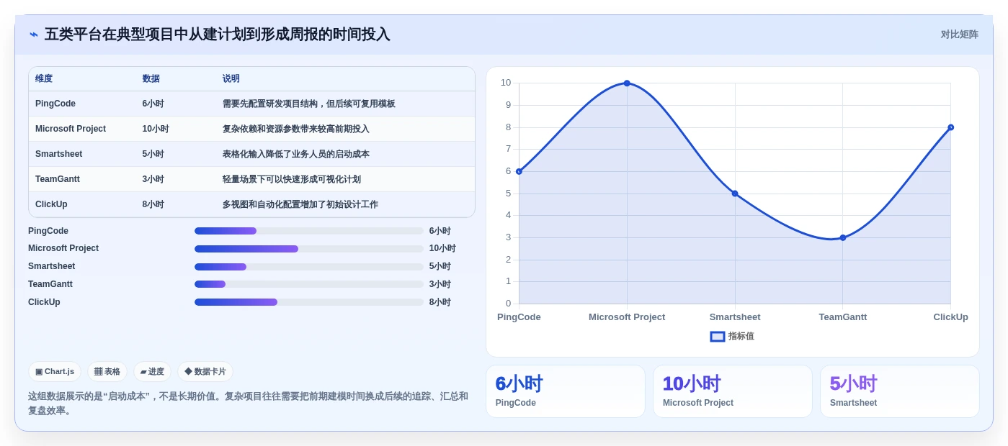Click description 表格化输入降低了业务人员的启动成本
The height and width of the screenshot is (446, 1008).
(x=296, y=154)
